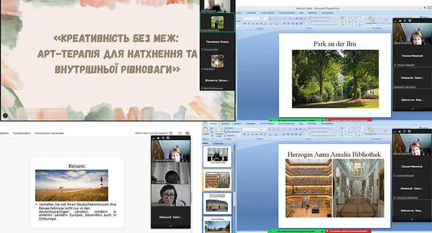
Task: Open the Электронные подписи menu item
Action: point(49,133)
